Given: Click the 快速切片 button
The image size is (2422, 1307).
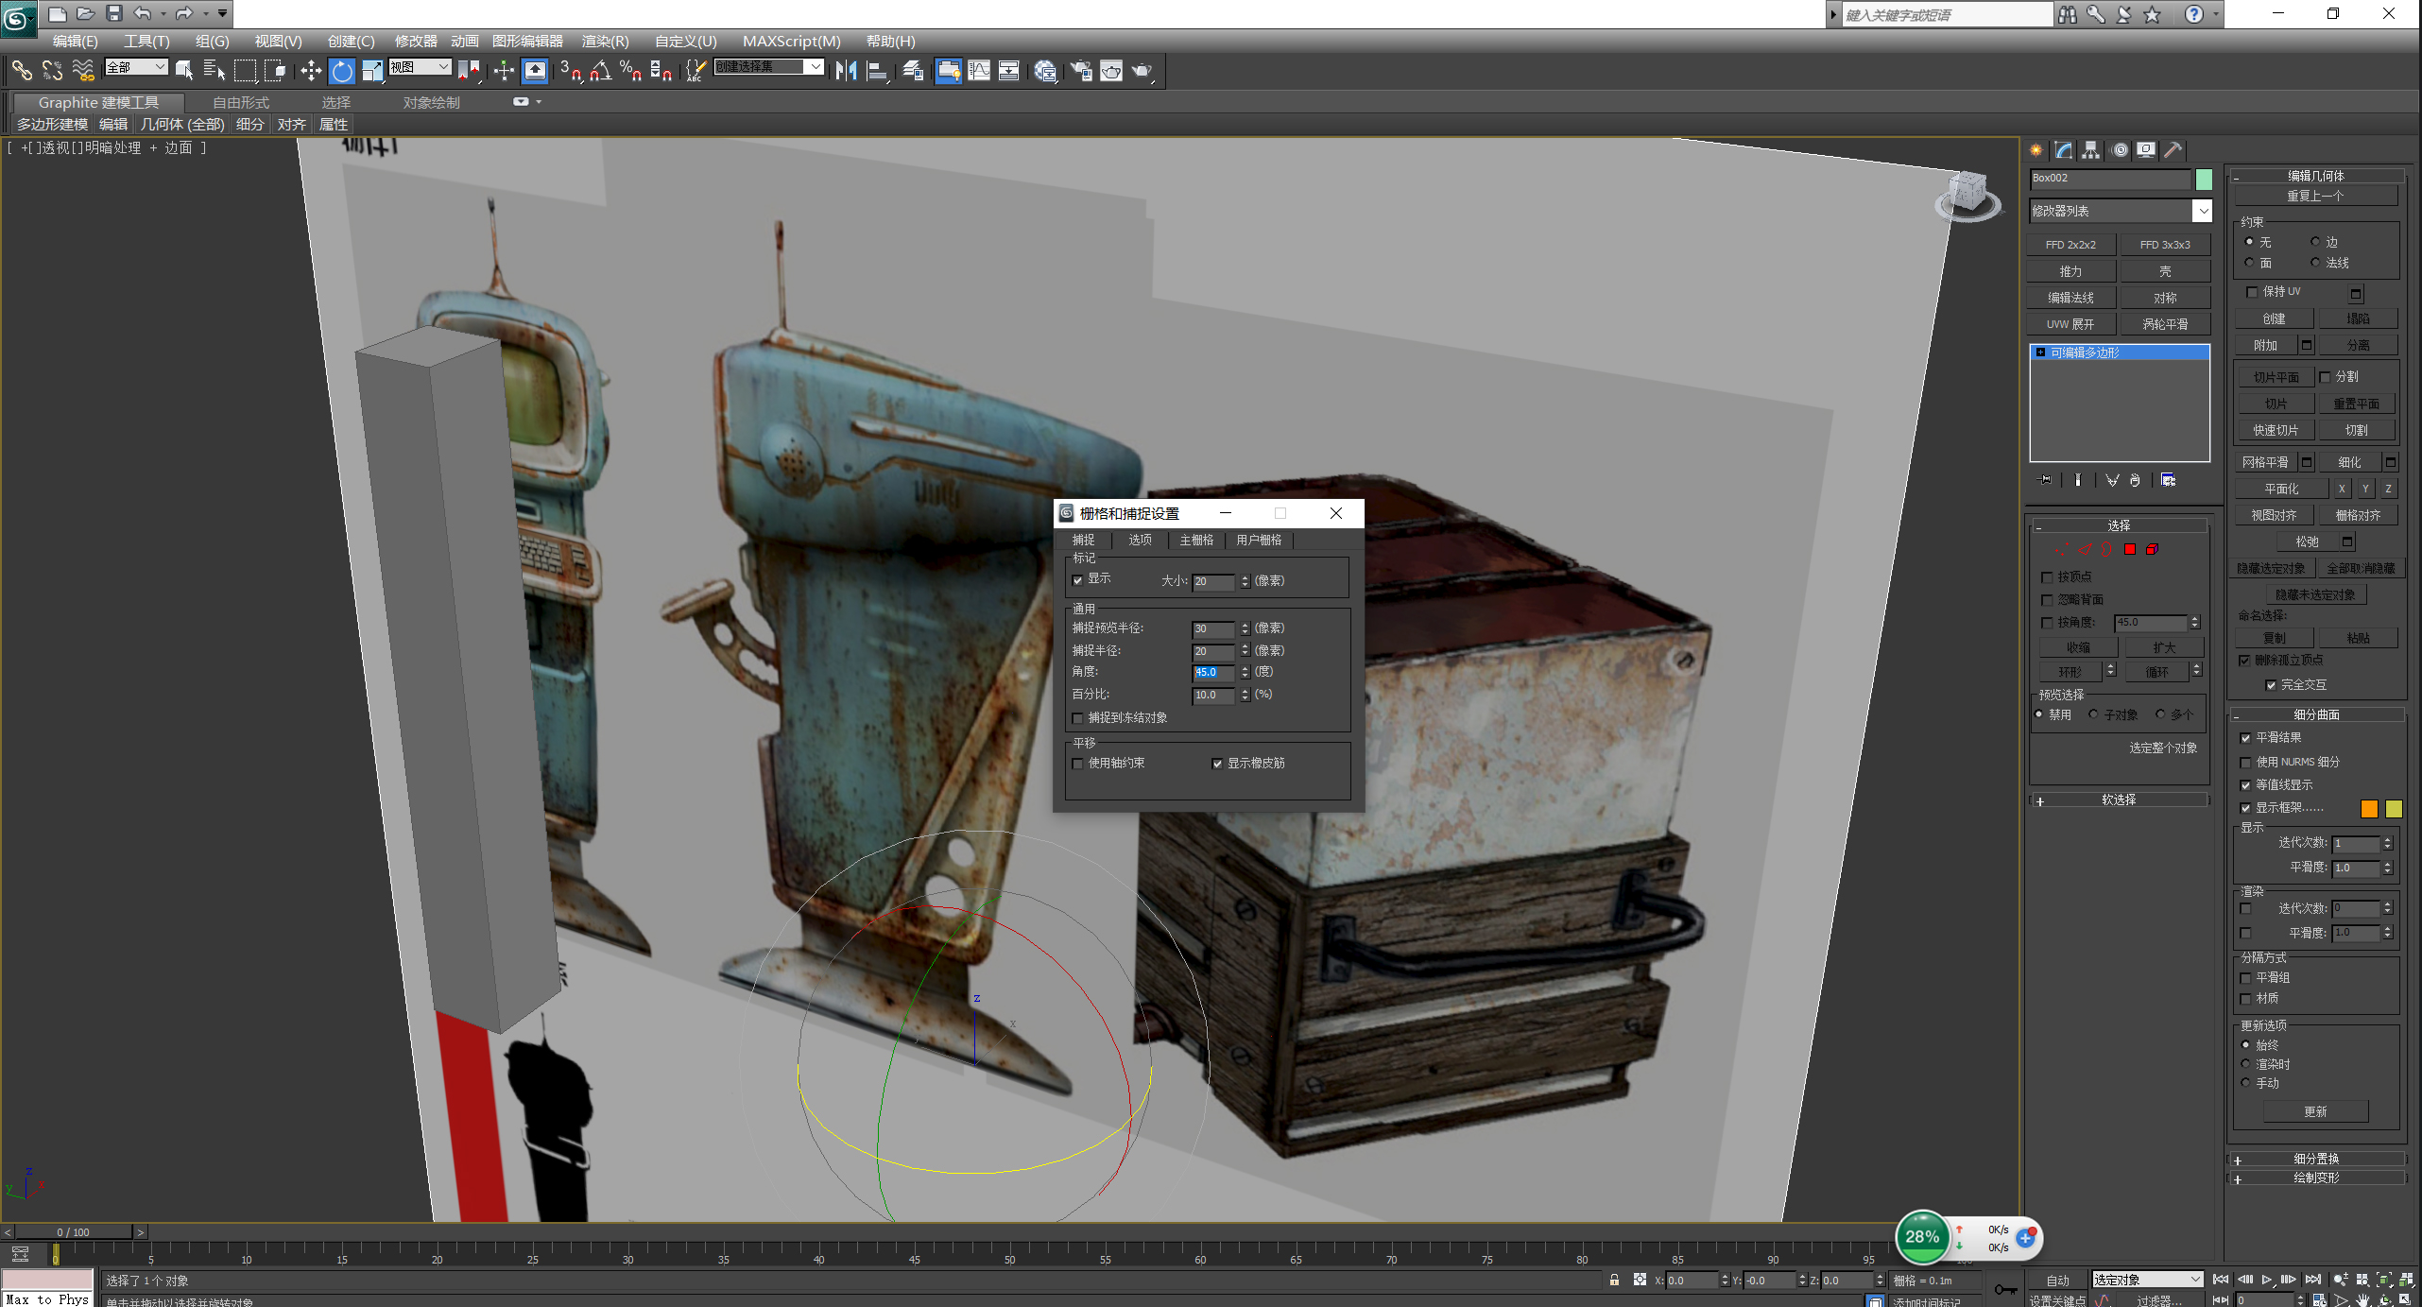Looking at the screenshot, I should point(2275,430).
